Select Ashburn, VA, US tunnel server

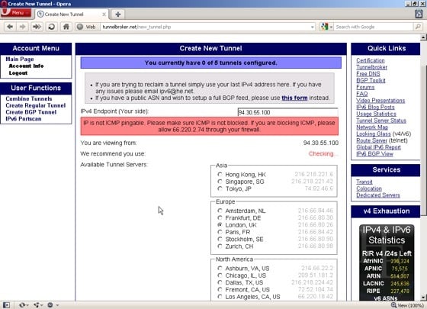tap(220, 268)
